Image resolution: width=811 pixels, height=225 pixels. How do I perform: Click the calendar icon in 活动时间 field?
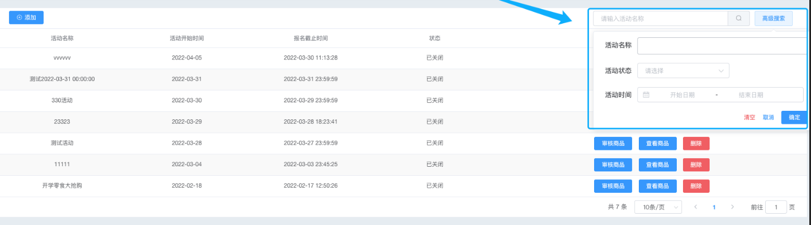[646, 95]
